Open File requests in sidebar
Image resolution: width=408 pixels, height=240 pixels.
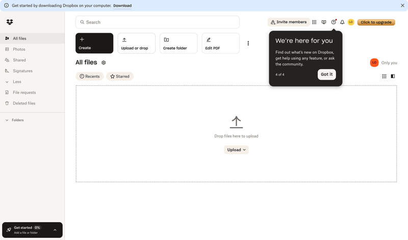pos(32,92)
